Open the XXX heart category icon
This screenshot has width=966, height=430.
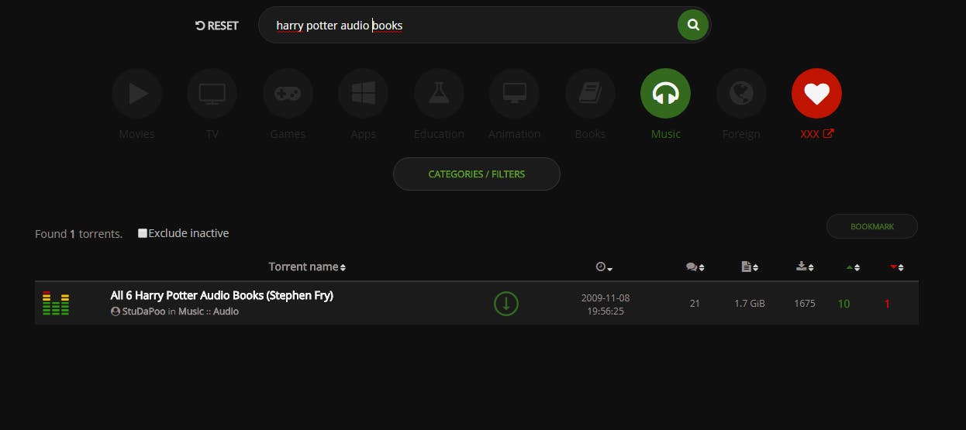coord(816,94)
